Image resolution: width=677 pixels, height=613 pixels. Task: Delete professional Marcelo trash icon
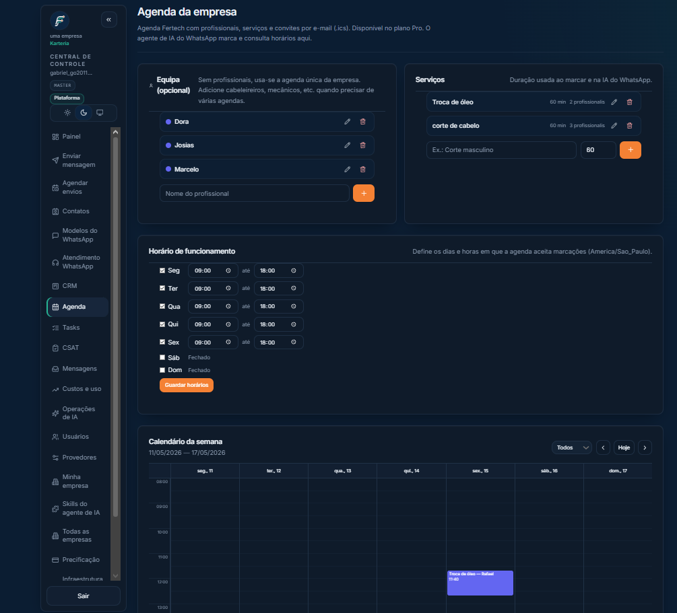[362, 170]
